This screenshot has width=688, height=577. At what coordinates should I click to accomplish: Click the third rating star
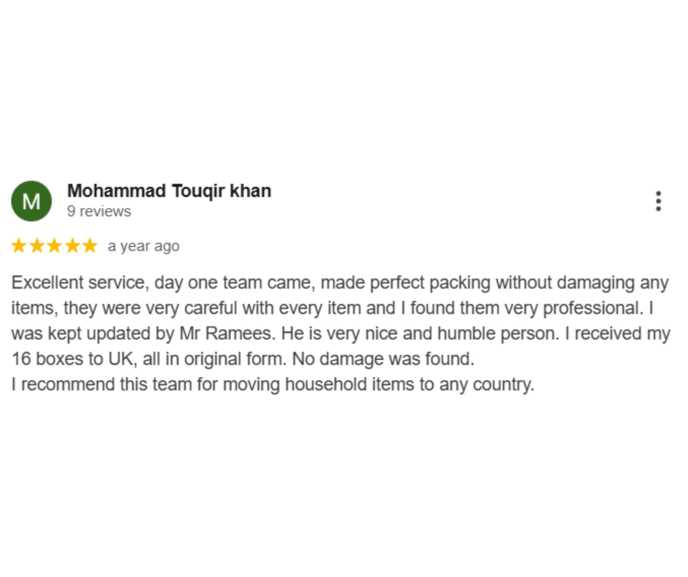tap(54, 246)
